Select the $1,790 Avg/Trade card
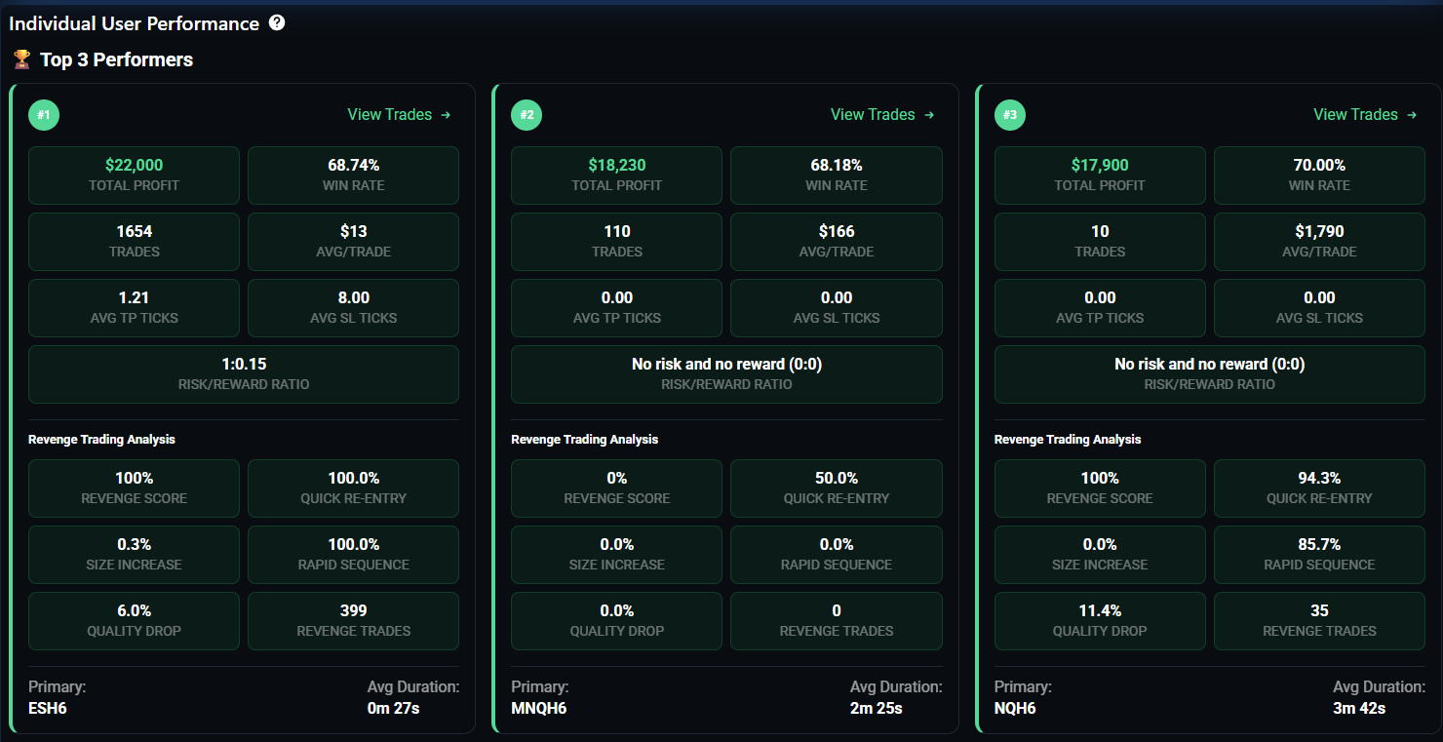 pyautogui.click(x=1319, y=241)
